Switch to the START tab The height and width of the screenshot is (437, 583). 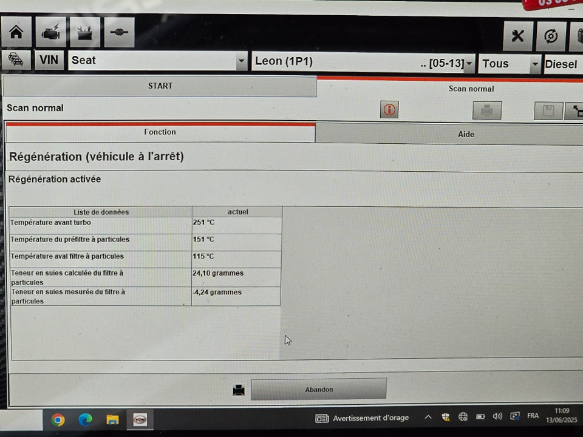[160, 86]
